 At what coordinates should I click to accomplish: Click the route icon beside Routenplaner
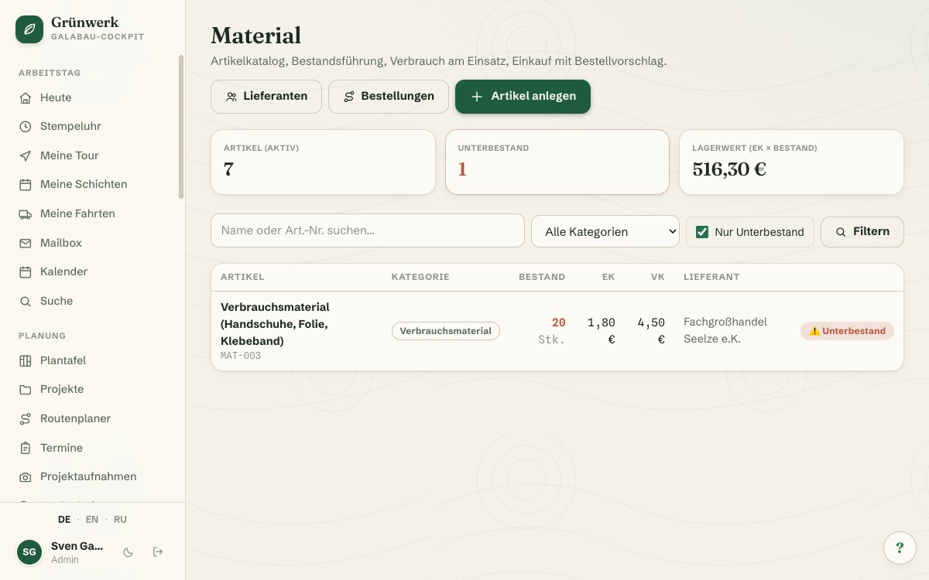pyautogui.click(x=26, y=418)
